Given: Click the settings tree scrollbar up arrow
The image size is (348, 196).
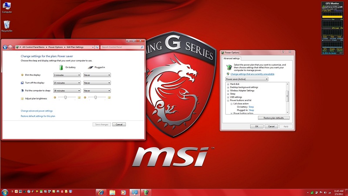Looking at the screenshot, I should (x=288, y=84).
